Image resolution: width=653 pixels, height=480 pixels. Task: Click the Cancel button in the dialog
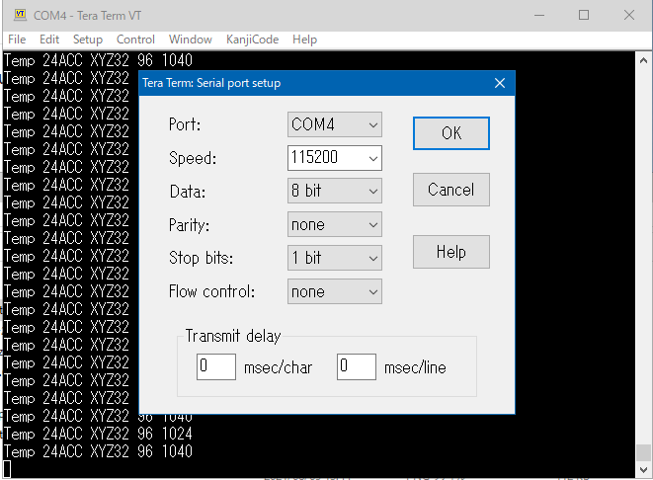click(451, 190)
